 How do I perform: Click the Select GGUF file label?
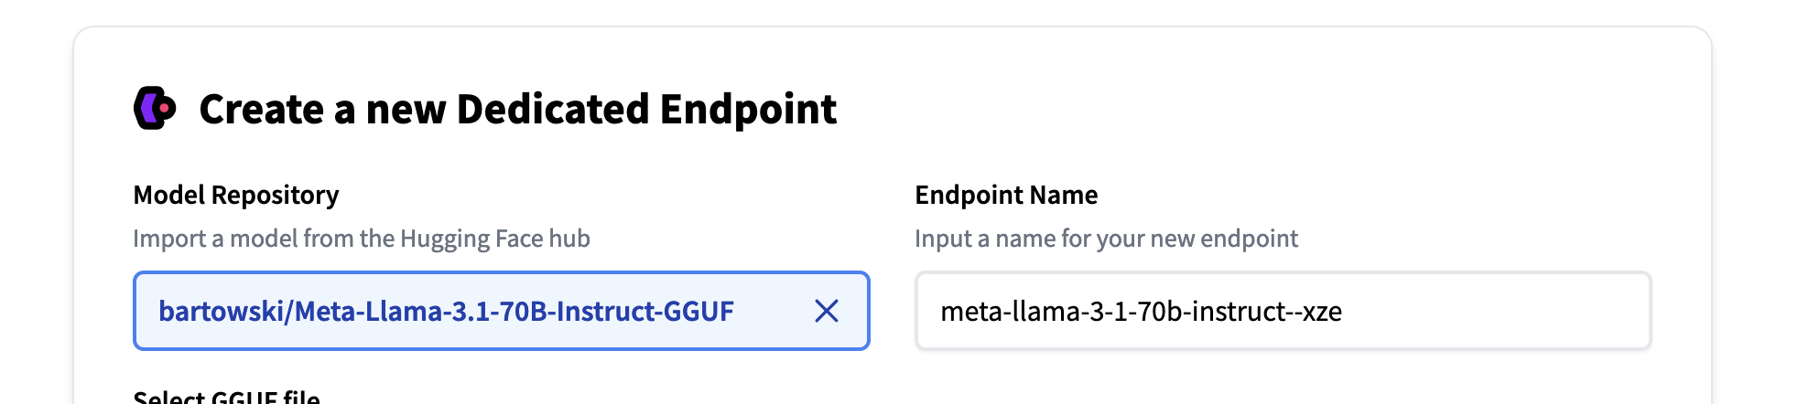pyautogui.click(x=226, y=397)
